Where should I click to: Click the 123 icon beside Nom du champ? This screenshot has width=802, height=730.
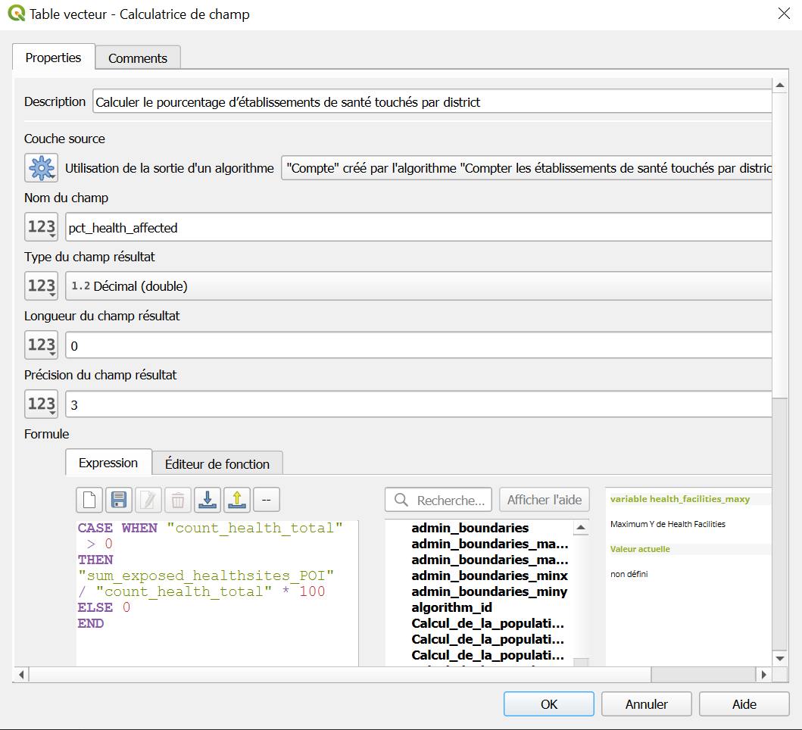pyautogui.click(x=41, y=227)
